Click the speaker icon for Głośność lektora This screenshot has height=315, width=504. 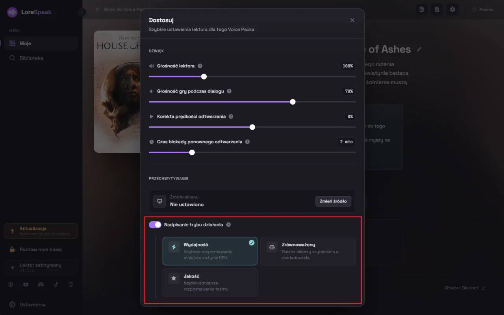click(152, 66)
